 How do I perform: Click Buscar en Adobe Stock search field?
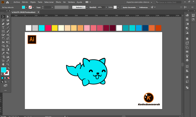tap(168, 2)
